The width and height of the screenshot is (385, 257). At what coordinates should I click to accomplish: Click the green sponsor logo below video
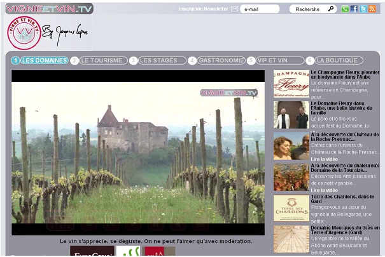pos(128,251)
